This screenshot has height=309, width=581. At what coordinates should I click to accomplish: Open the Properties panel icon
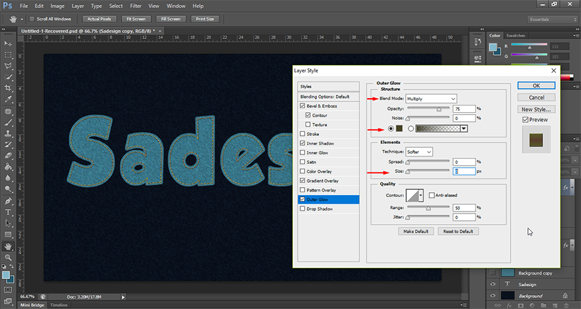477,58
